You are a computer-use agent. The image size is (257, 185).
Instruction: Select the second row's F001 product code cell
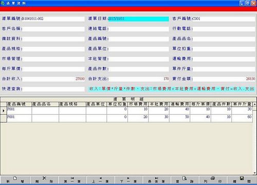[x=19, y=118]
